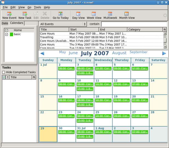Open the Edit menu
Screen dimensions: 169x148
(x=13, y=7)
